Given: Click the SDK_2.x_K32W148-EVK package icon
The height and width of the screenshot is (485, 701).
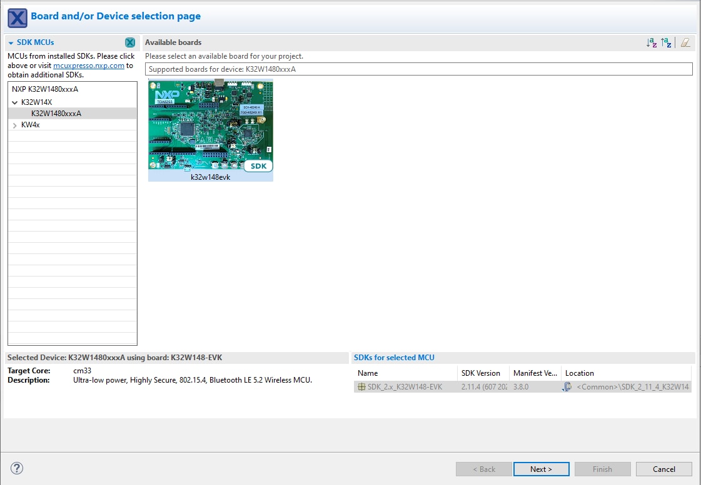Looking at the screenshot, I should [x=361, y=387].
